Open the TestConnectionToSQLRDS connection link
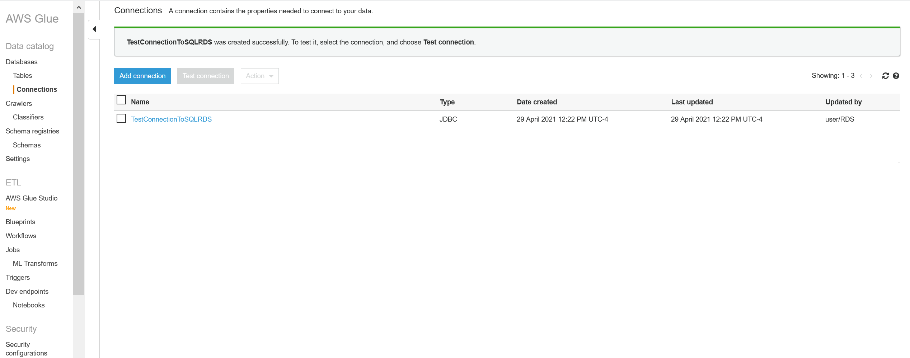The image size is (910, 358). 171,119
